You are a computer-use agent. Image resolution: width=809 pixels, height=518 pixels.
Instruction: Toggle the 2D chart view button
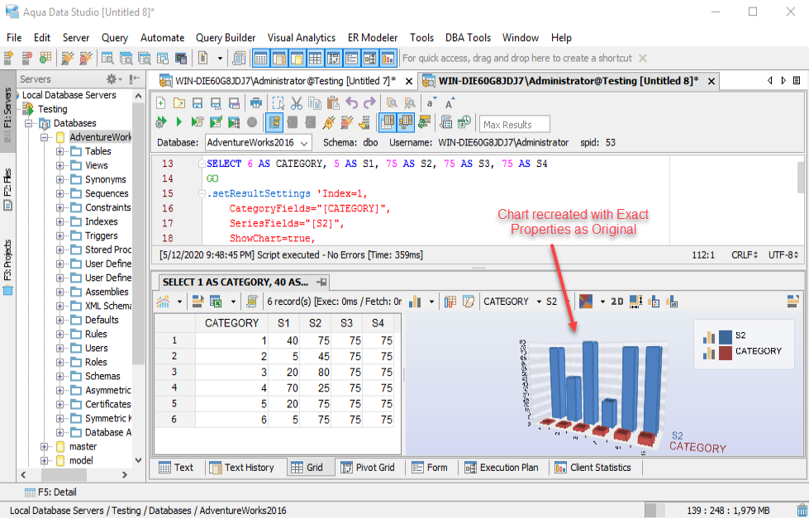click(616, 302)
